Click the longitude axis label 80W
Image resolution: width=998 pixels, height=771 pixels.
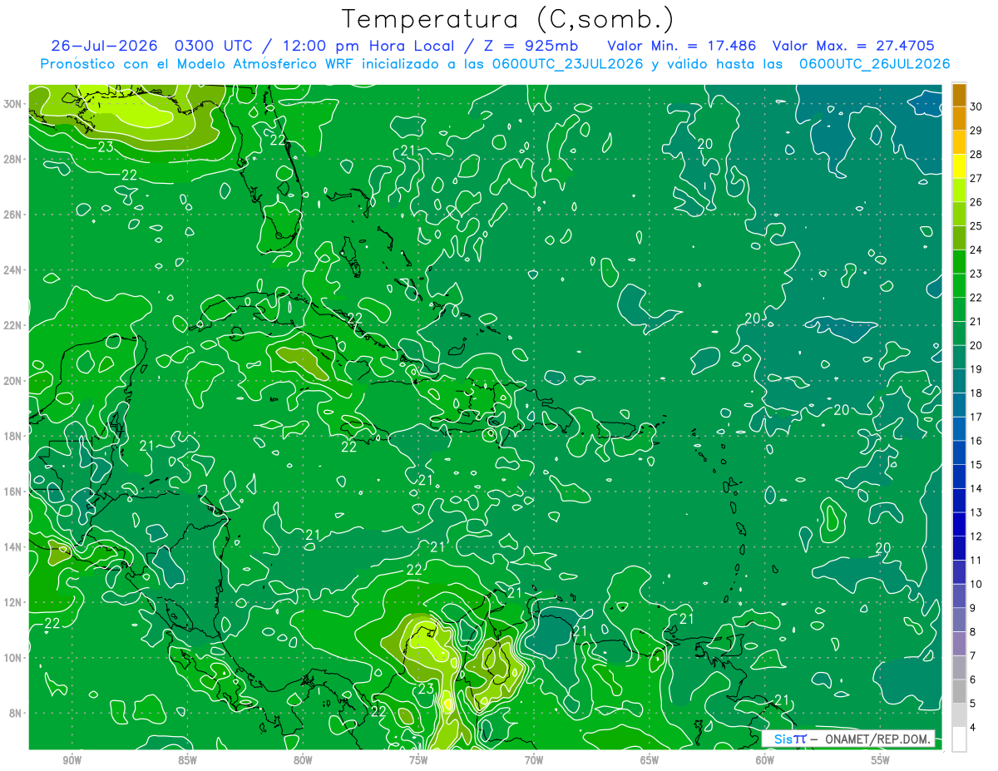pyautogui.click(x=303, y=760)
